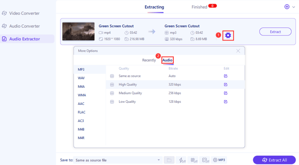
Task: Choose the AAC format
Action: [x=90, y=104]
